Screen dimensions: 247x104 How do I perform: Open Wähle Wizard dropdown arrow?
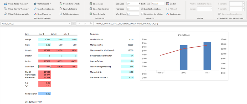(x=50, y=4)
